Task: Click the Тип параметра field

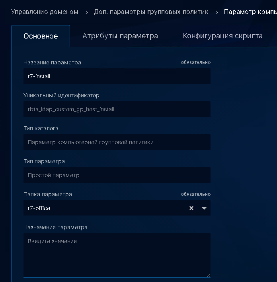Action: [117, 175]
